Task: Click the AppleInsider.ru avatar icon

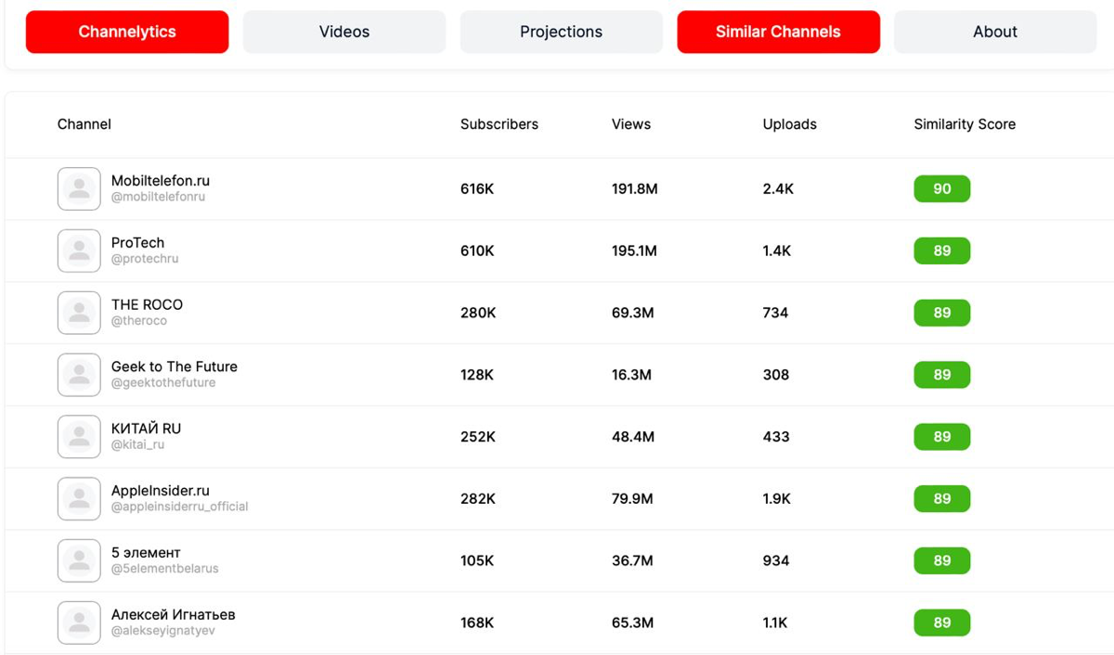Action: point(79,499)
